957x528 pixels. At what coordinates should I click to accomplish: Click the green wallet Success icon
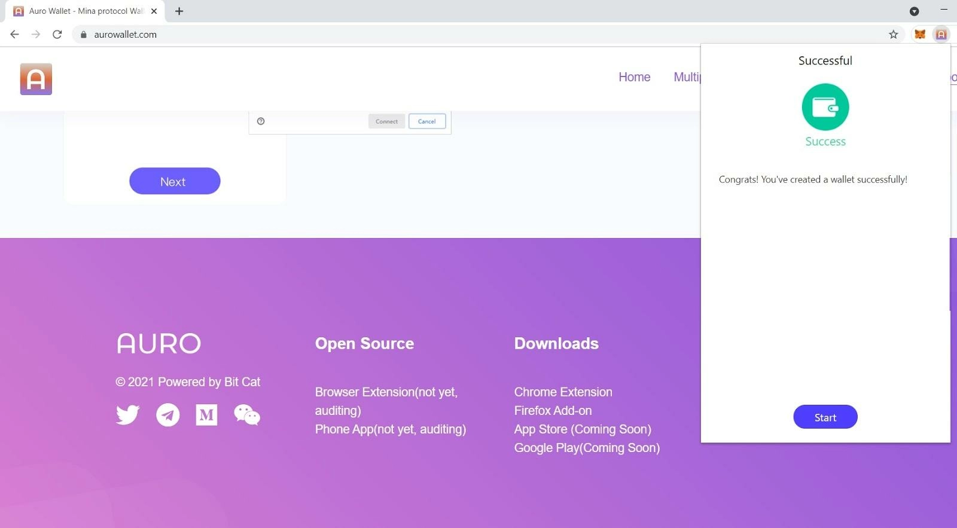(x=825, y=107)
